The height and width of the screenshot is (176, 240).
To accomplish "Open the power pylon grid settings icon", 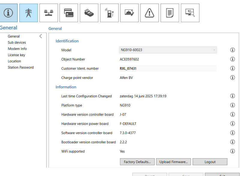I will pyautogui.click(x=28, y=13).
